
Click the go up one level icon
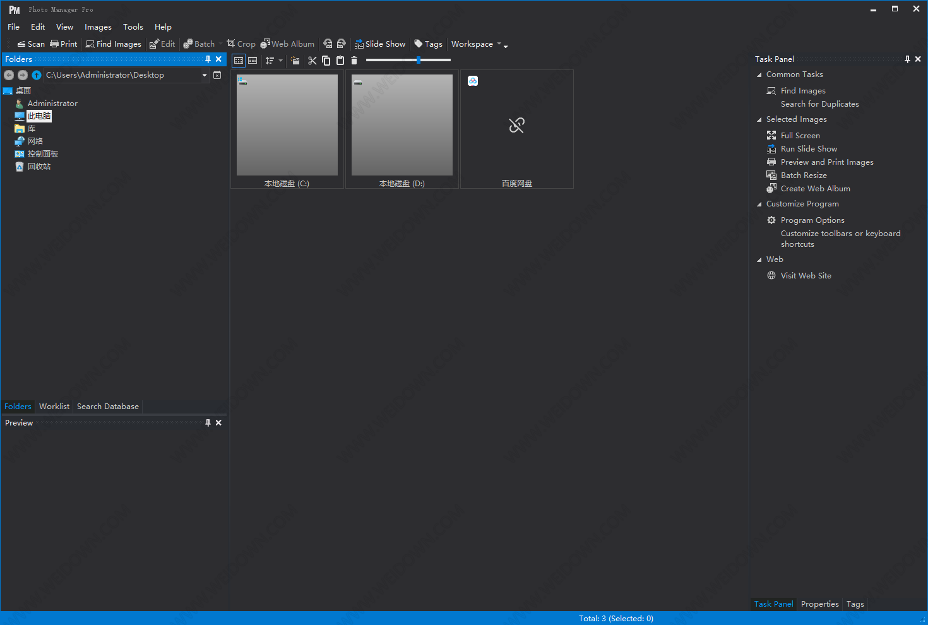37,75
